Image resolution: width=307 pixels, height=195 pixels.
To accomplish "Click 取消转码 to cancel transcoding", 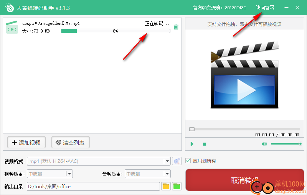I will 244,180.
